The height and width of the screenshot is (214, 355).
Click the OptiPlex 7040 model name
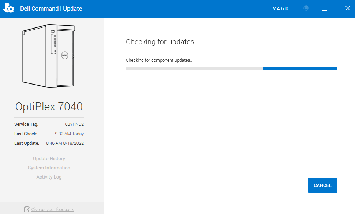[x=49, y=106]
